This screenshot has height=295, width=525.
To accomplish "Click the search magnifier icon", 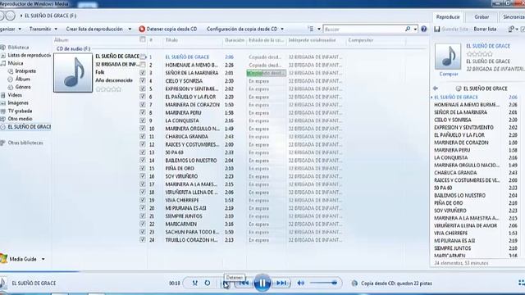I will click(408, 29).
